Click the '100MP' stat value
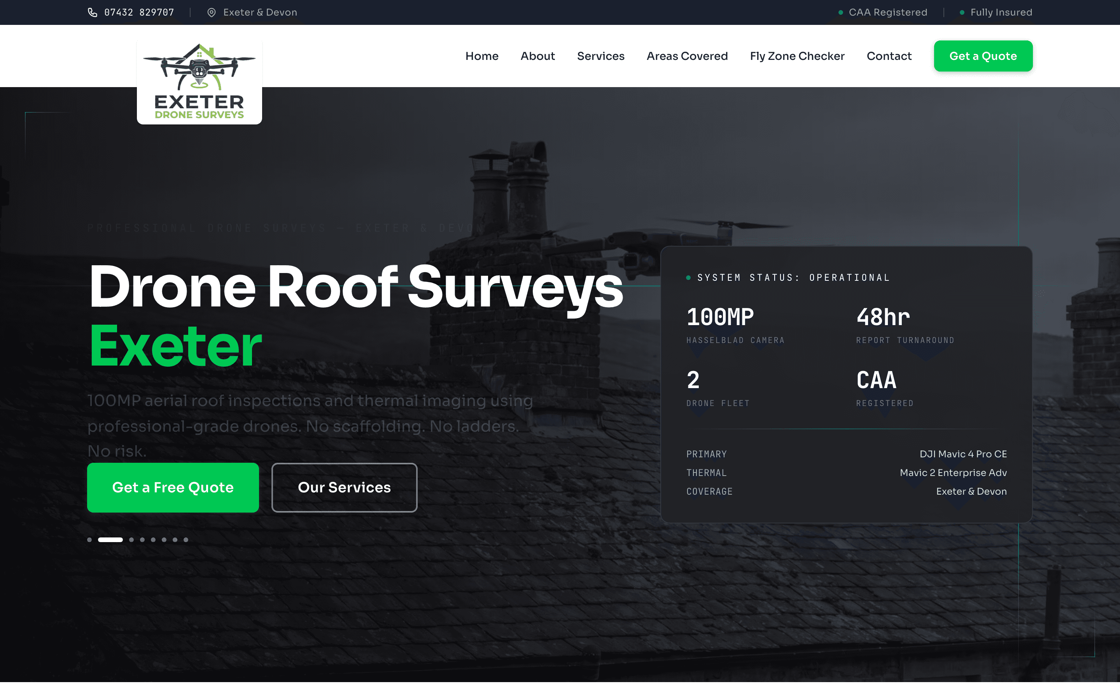Screen dimensions: 1120x700 click(x=720, y=318)
